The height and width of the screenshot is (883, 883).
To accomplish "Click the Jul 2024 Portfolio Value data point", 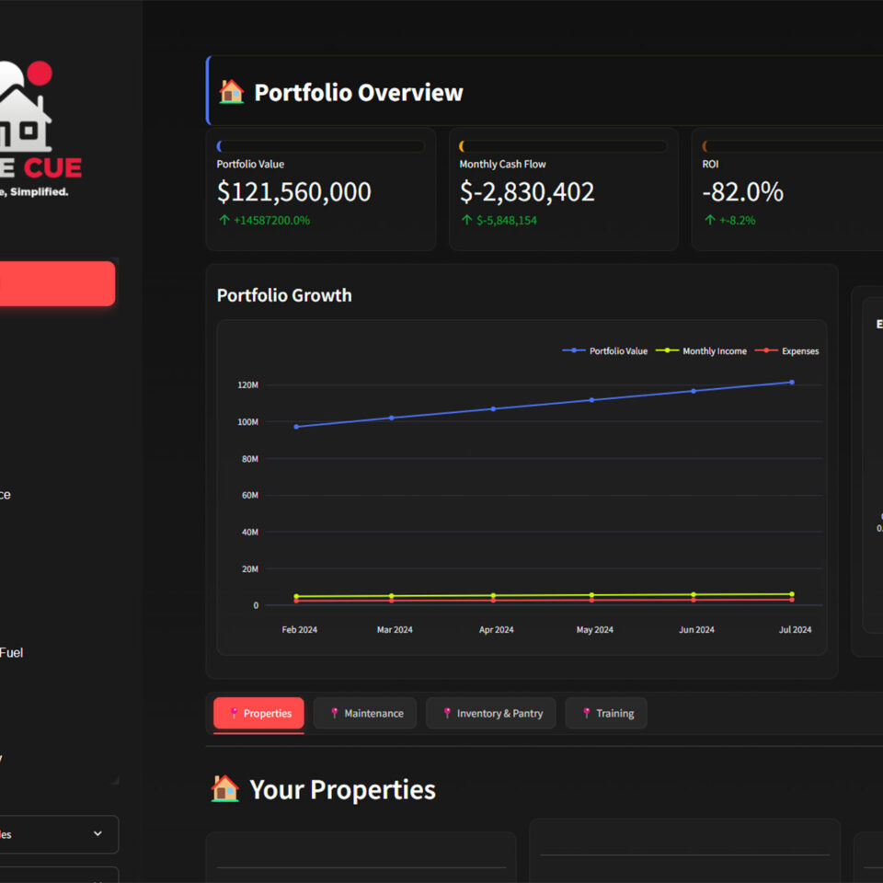I will click(791, 382).
